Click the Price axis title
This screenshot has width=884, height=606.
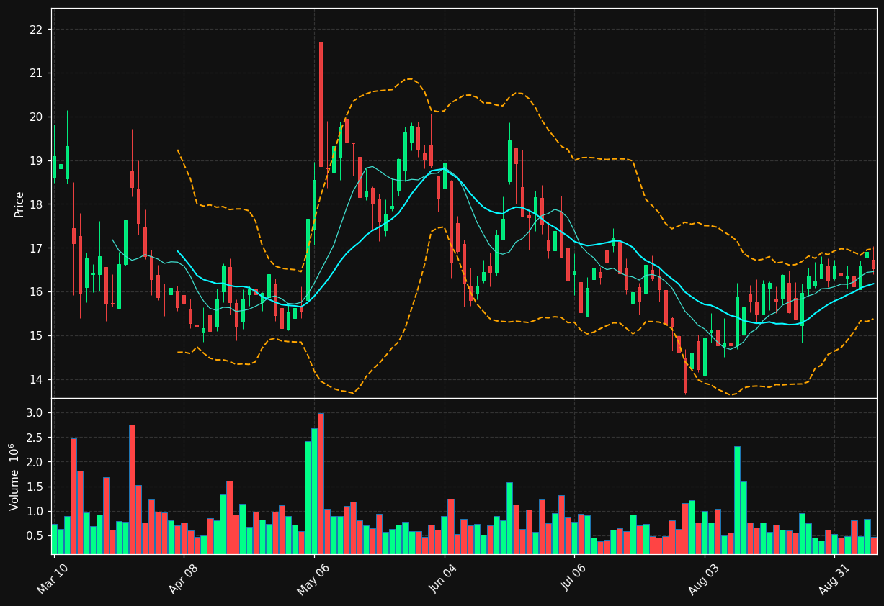pyautogui.click(x=19, y=204)
